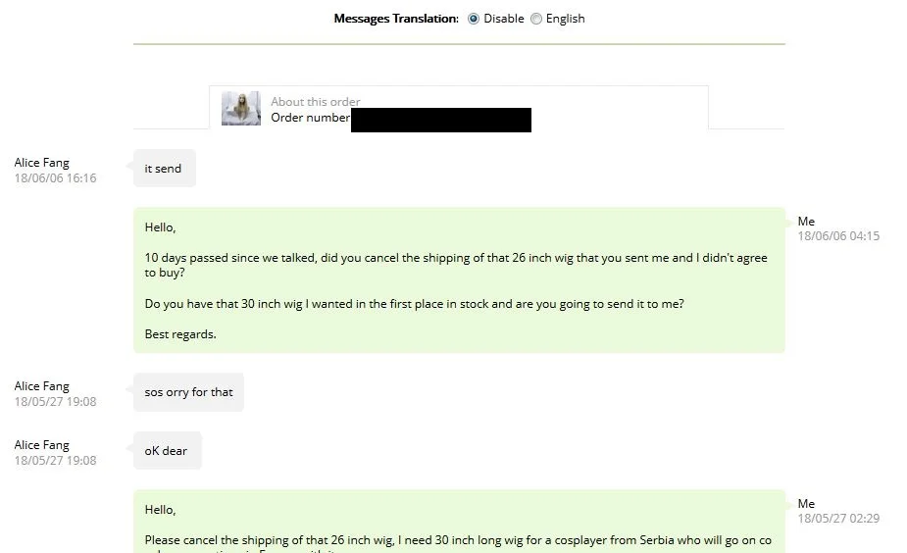Click the About this order heading
Screen dimensions: 907x553
316,102
